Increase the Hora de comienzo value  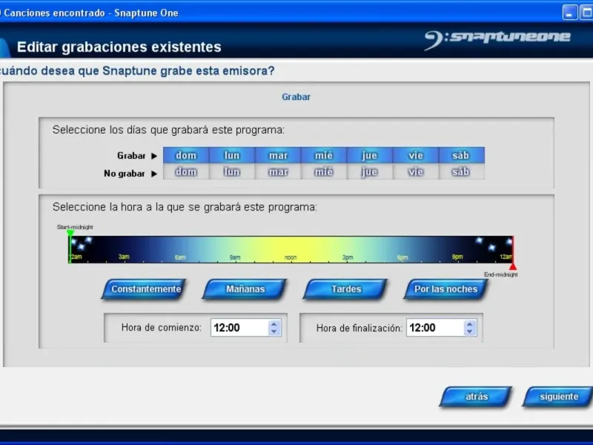click(x=274, y=324)
